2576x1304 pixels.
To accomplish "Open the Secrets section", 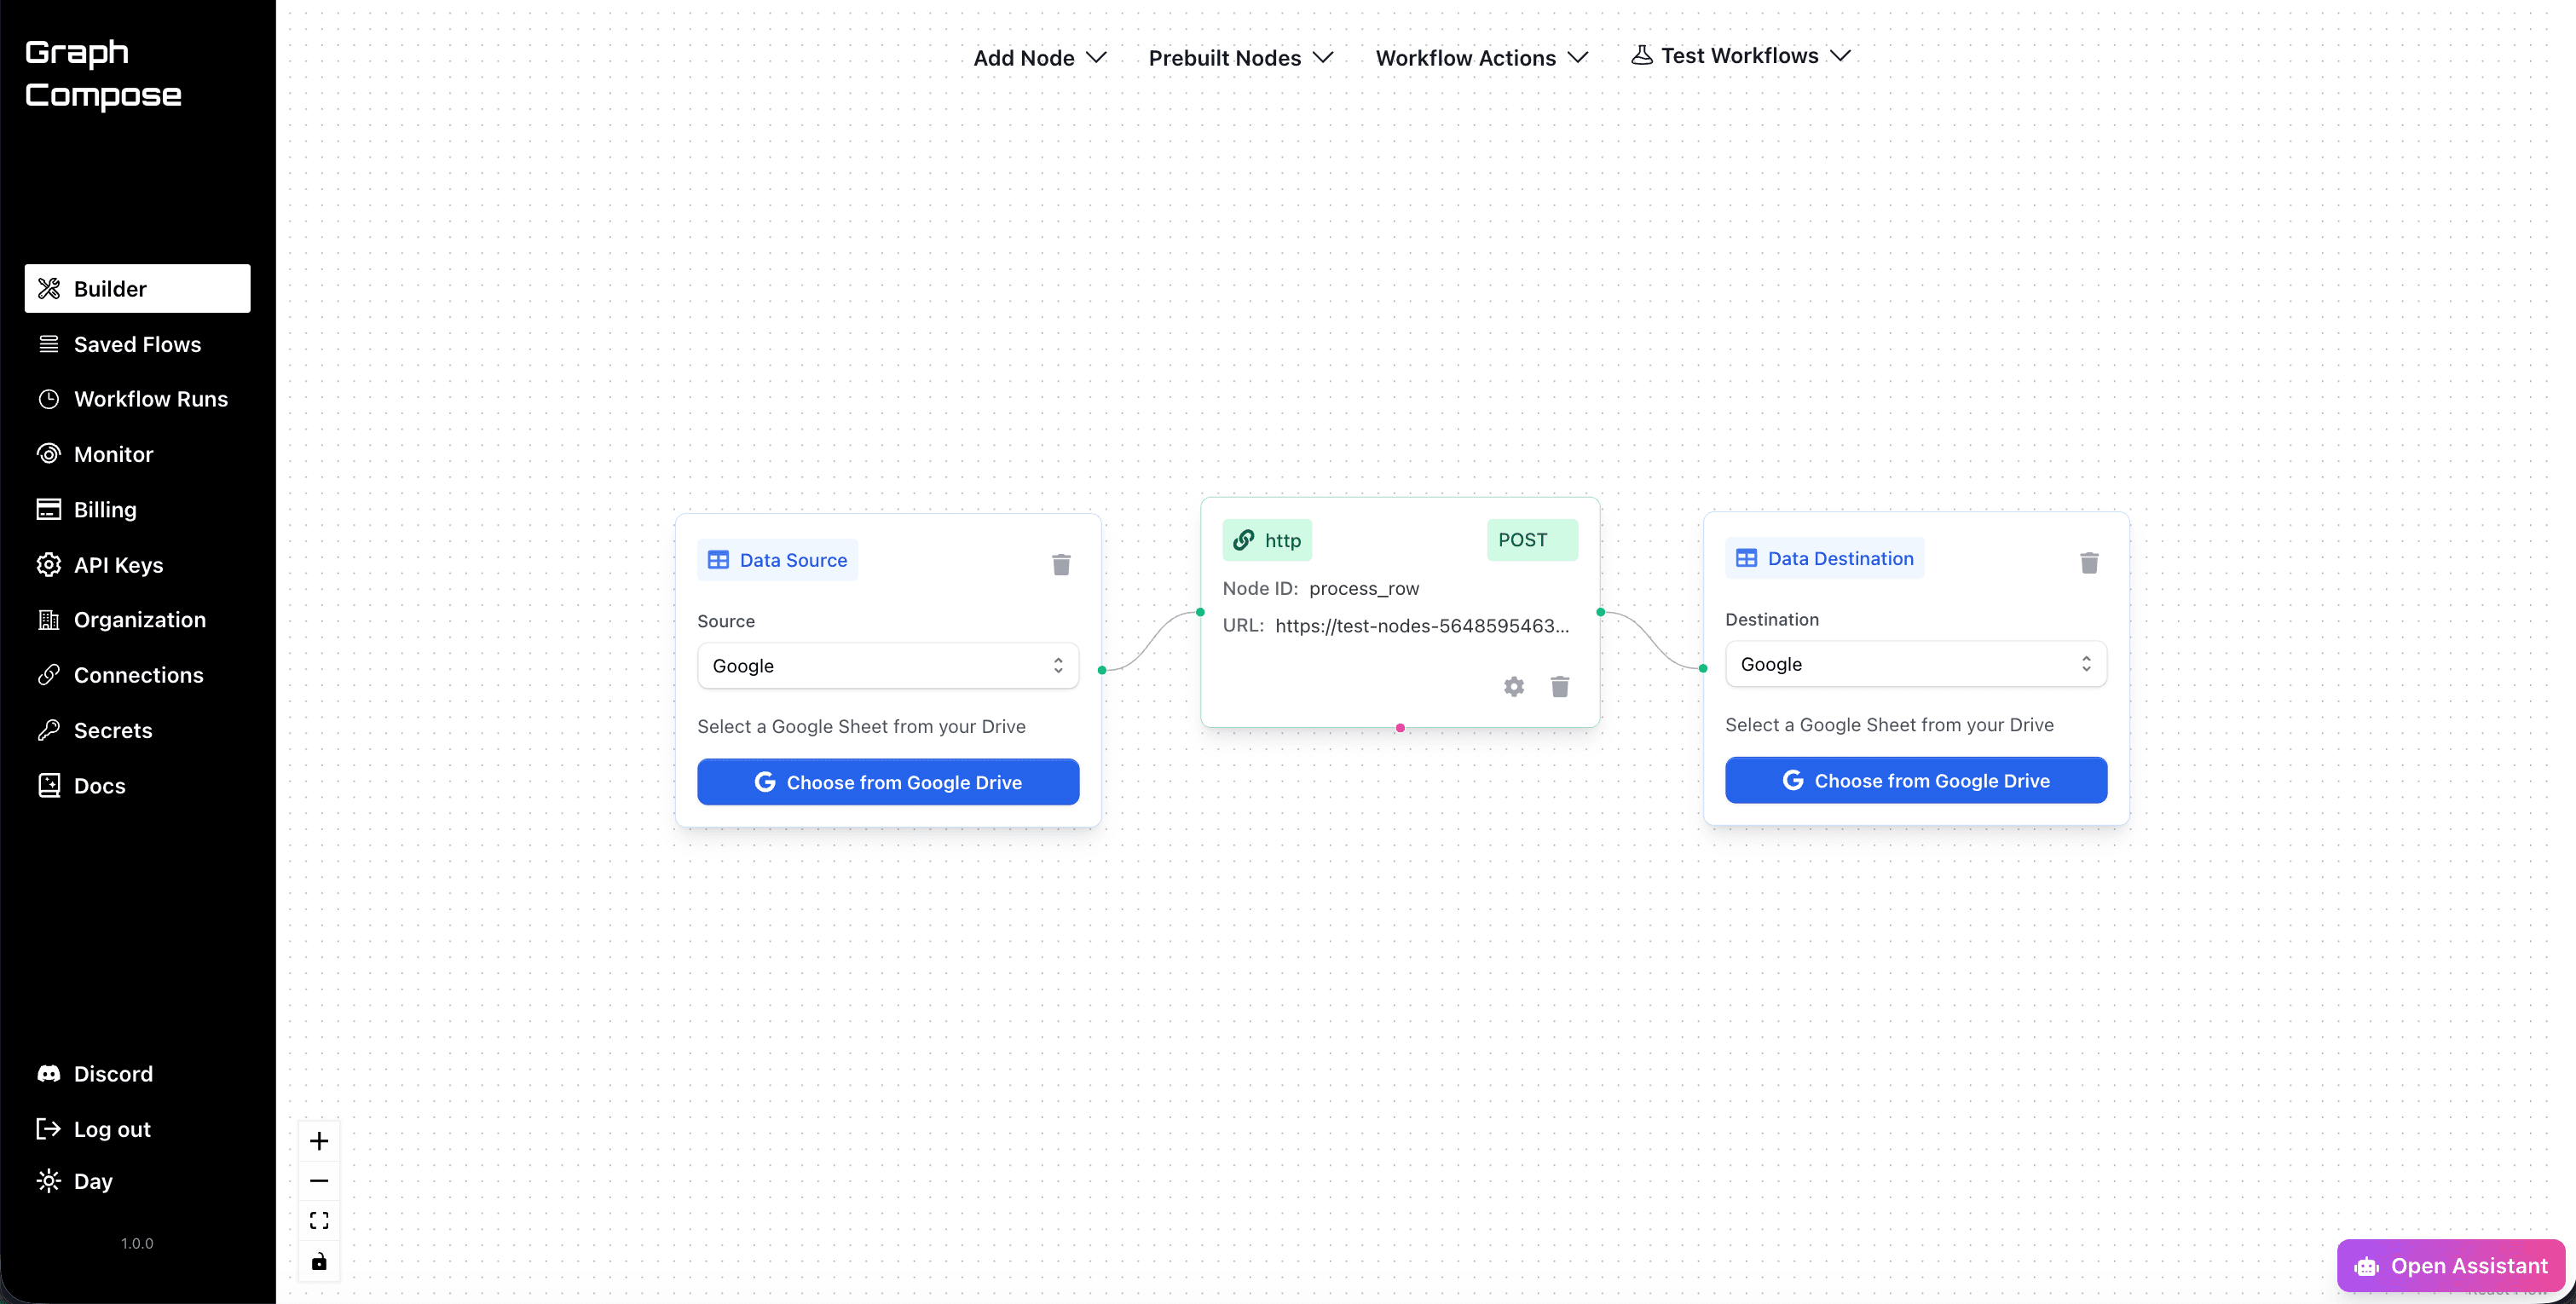I will click(113, 729).
